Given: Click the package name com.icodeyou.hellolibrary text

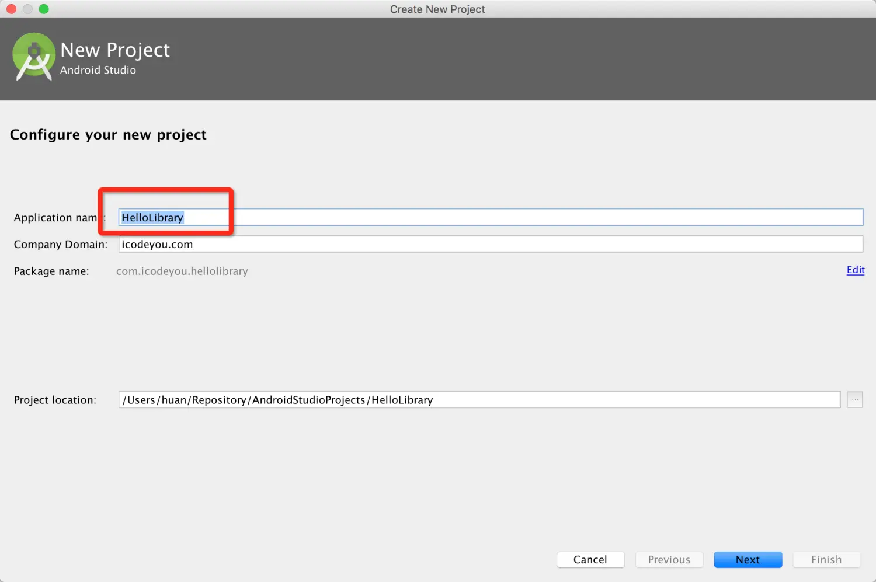Looking at the screenshot, I should click(182, 271).
